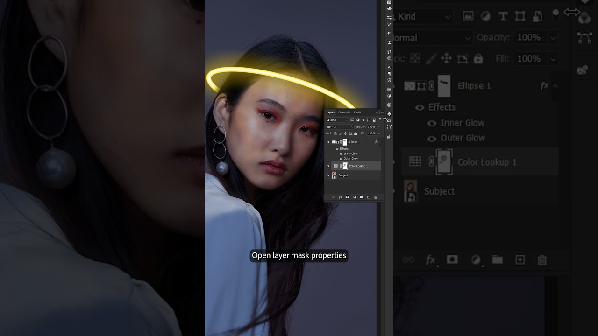Toggle layer filtering switch in small Layers panel
598x336 pixels.
tap(380, 119)
